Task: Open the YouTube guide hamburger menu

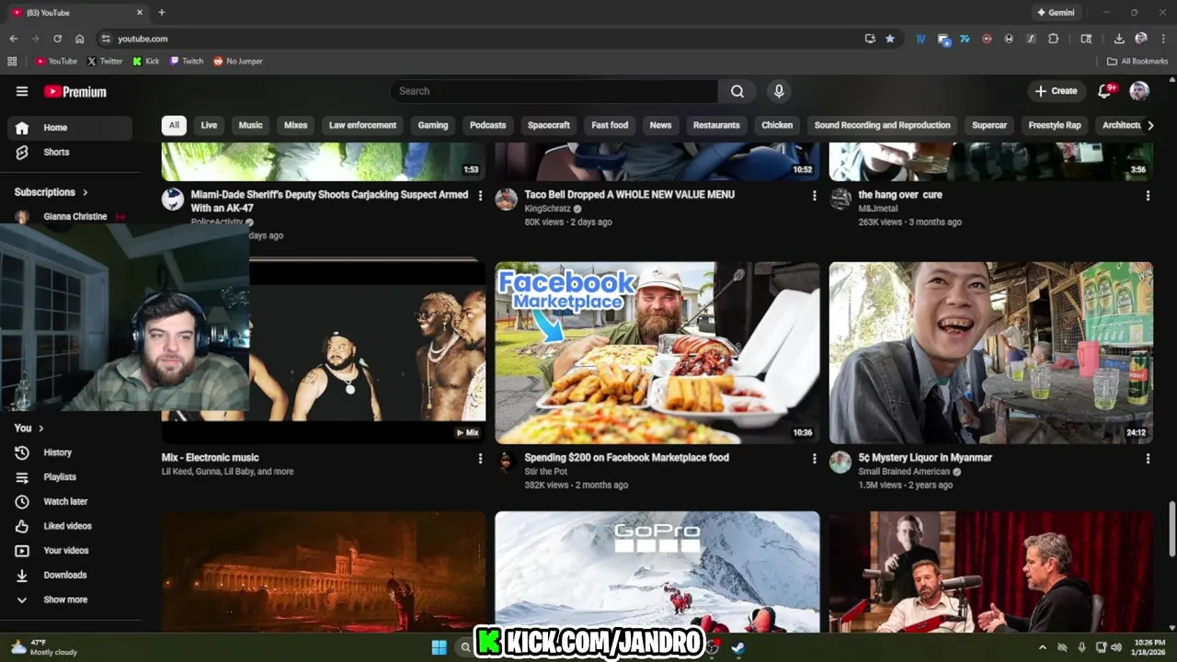Action: click(22, 91)
